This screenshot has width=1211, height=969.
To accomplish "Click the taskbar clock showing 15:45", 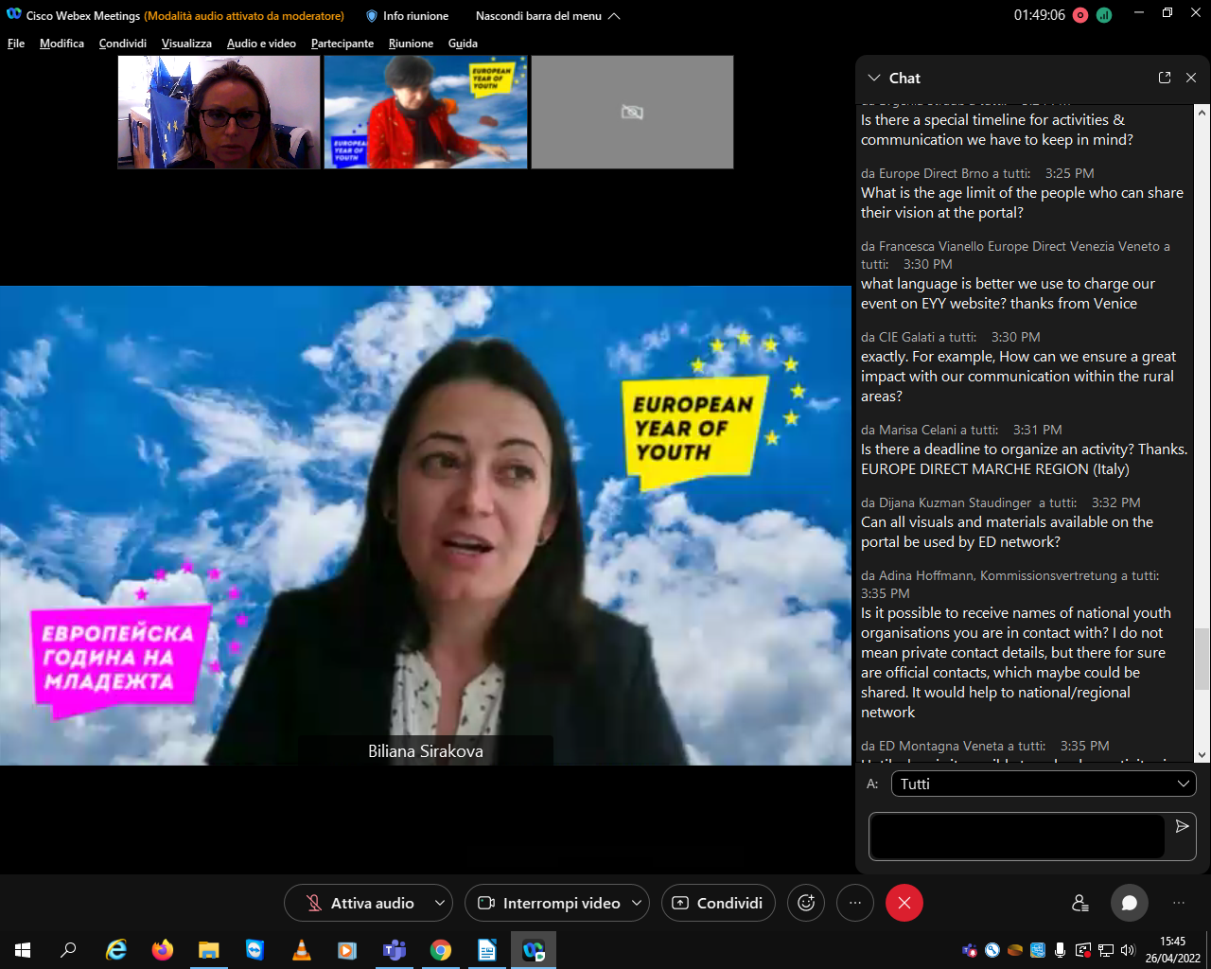I will pyautogui.click(x=1173, y=950).
